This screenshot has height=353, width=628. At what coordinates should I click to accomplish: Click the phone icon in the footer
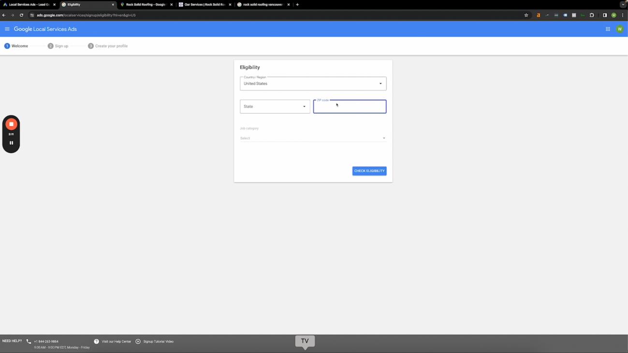pos(29,341)
